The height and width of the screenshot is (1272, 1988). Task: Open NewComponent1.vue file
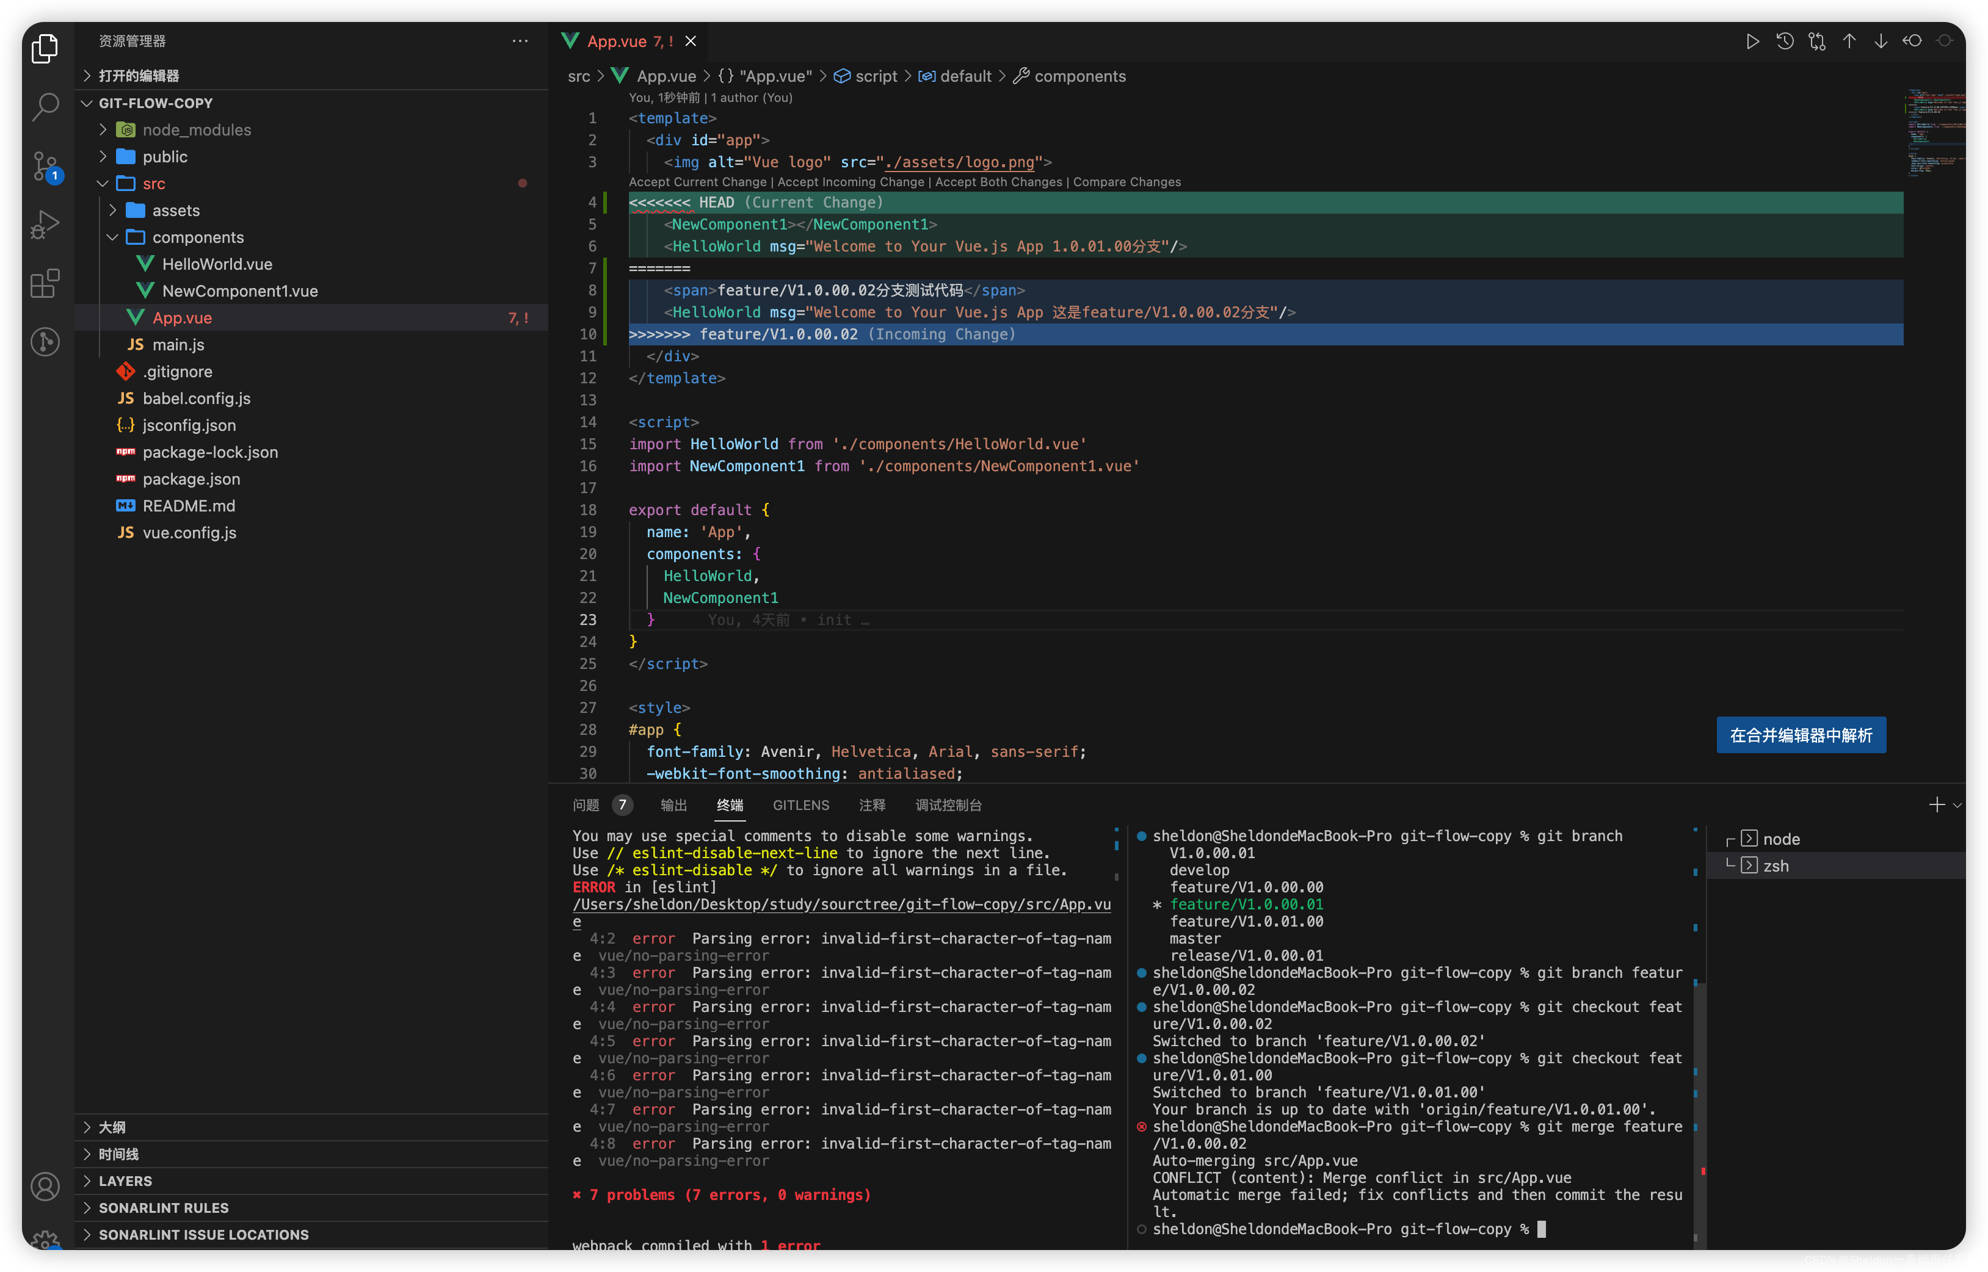coord(311,291)
